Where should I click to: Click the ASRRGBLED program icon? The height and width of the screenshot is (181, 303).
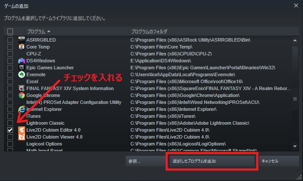pyautogui.click(x=21, y=40)
